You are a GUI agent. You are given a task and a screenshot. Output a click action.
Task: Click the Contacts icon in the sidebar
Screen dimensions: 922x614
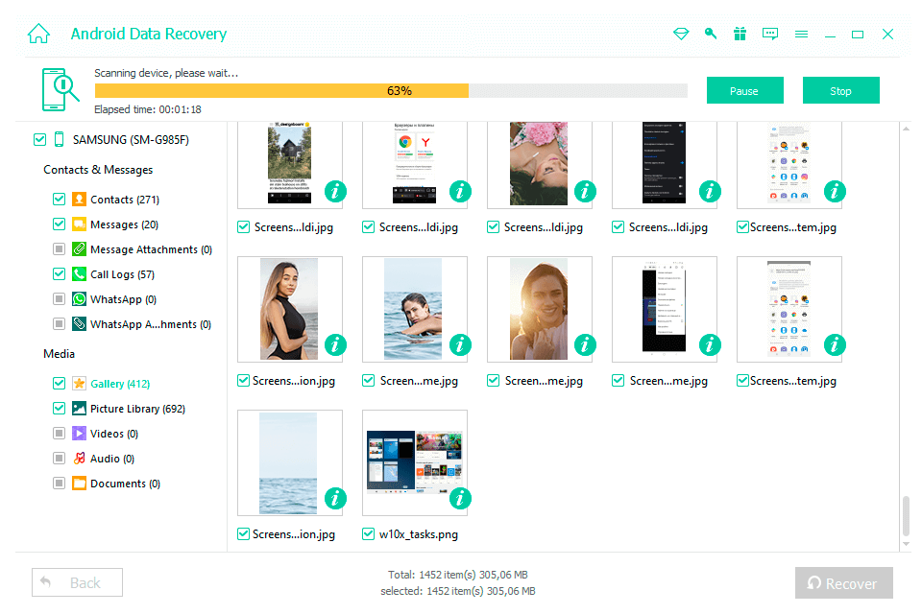coord(78,199)
